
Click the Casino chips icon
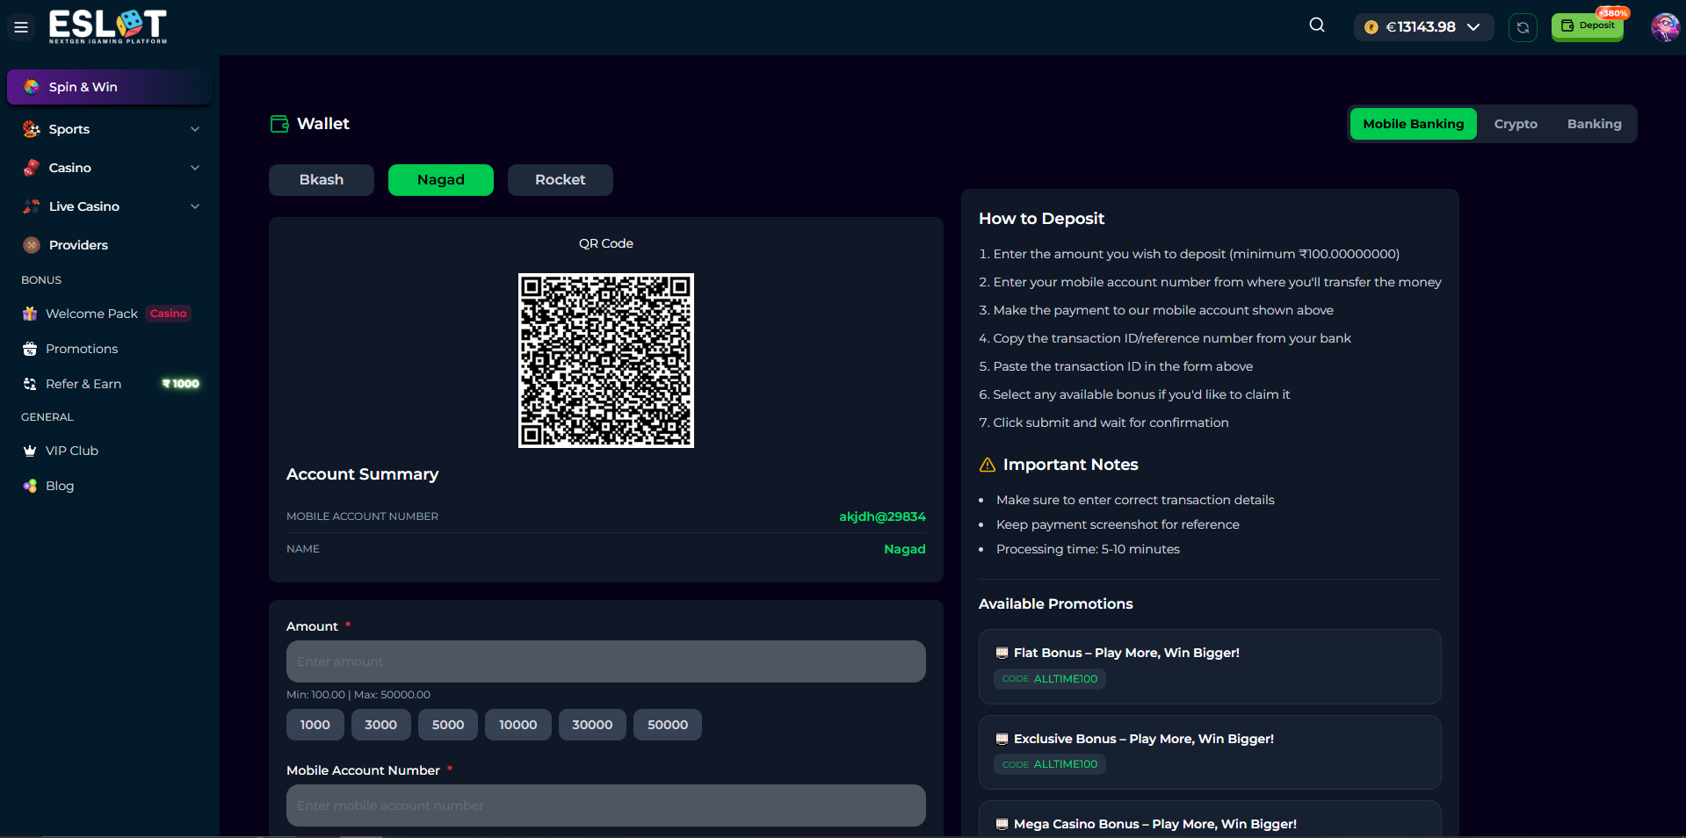click(32, 168)
